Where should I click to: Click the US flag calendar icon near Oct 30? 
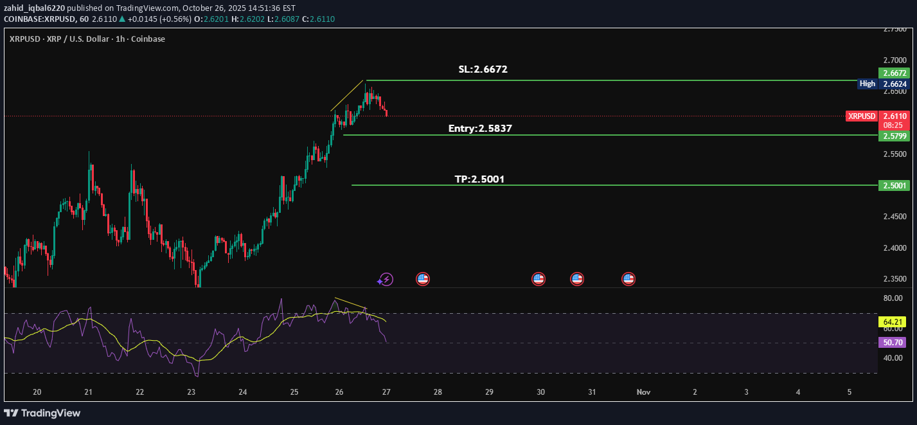(x=539, y=279)
